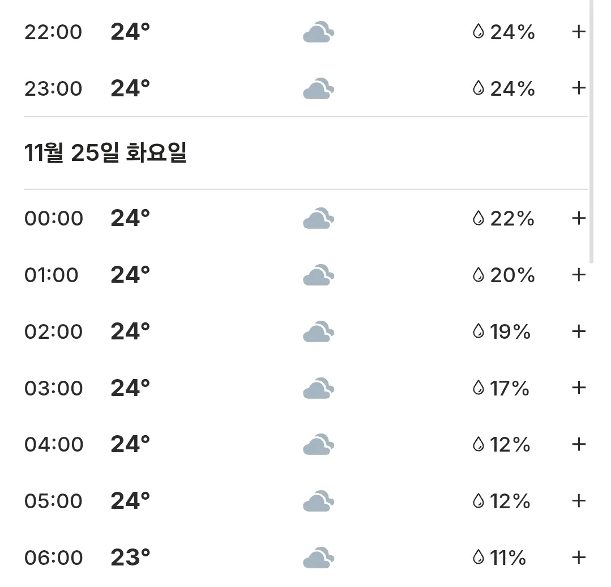Expand the 02:00 forecast details
The height and width of the screenshot is (587, 611).
pyautogui.click(x=579, y=331)
